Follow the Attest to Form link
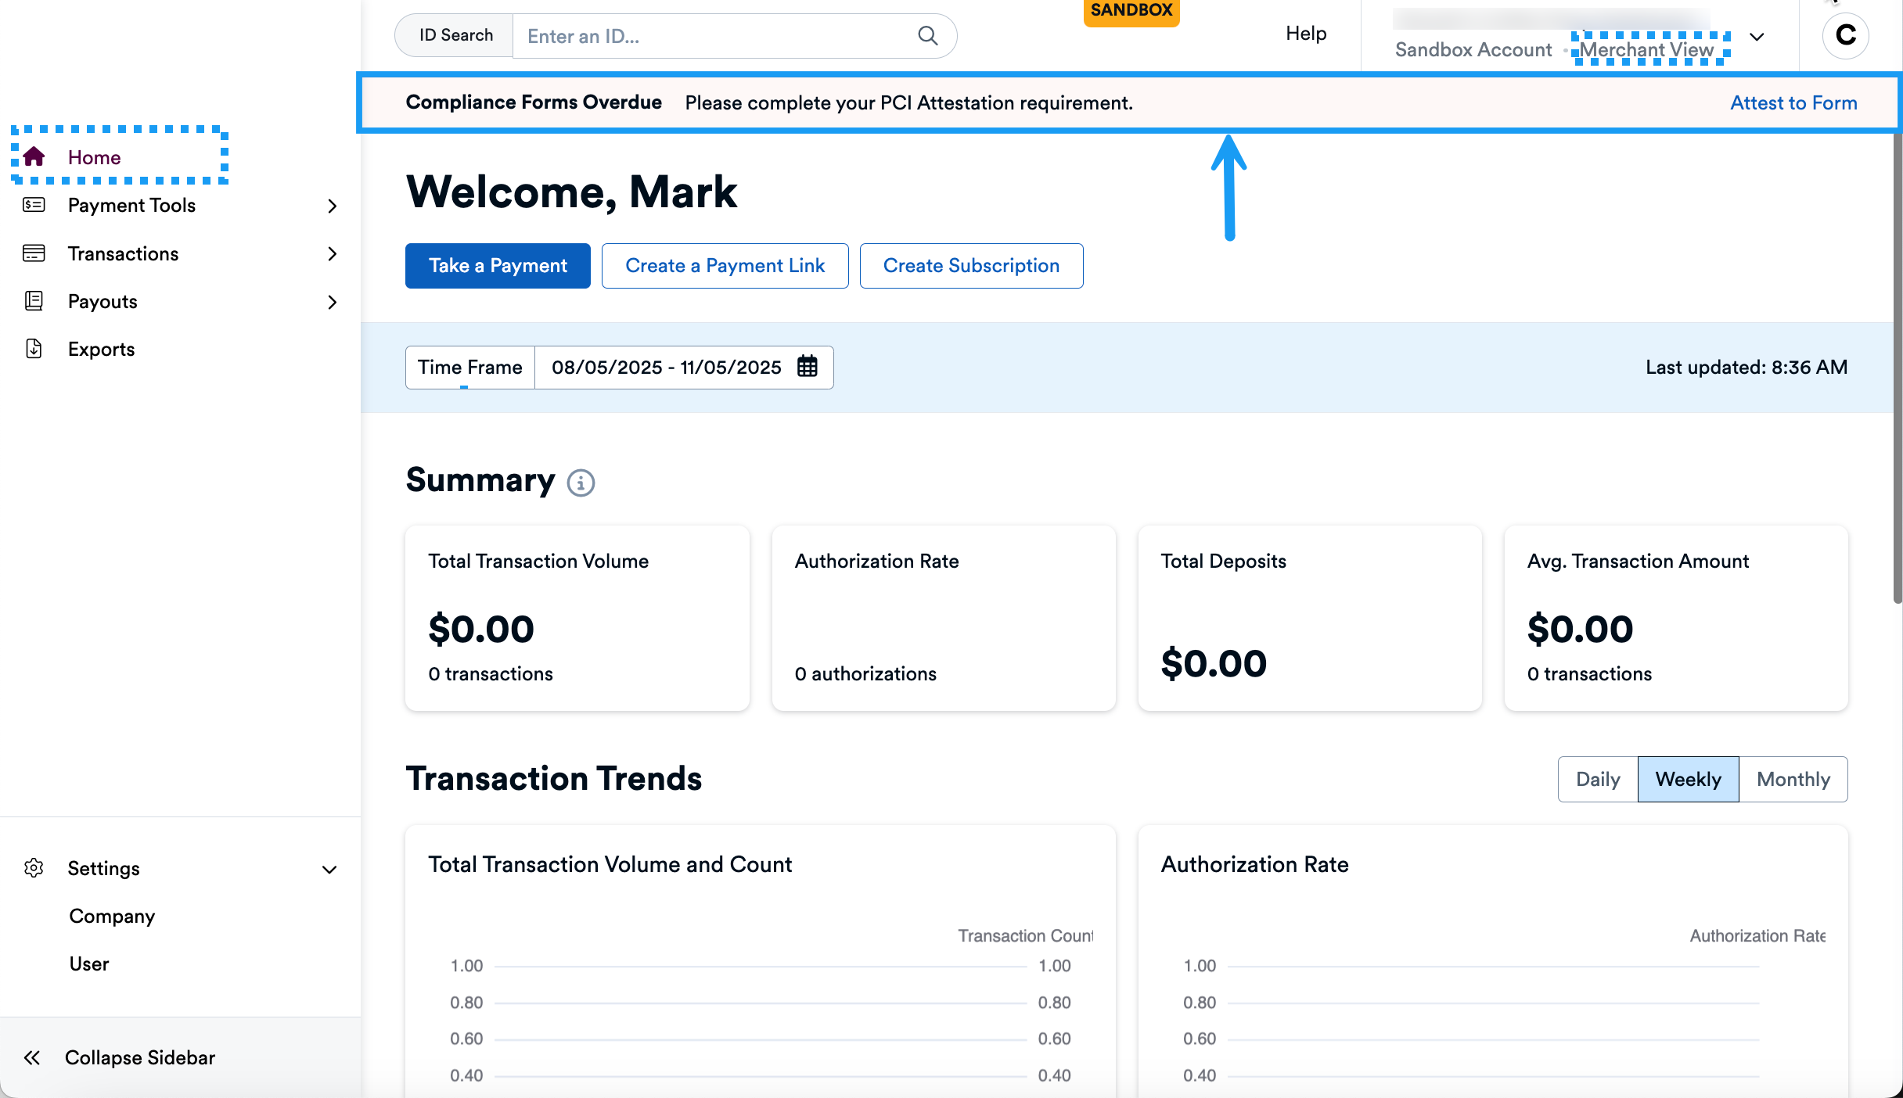This screenshot has width=1903, height=1098. pyautogui.click(x=1793, y=103)
